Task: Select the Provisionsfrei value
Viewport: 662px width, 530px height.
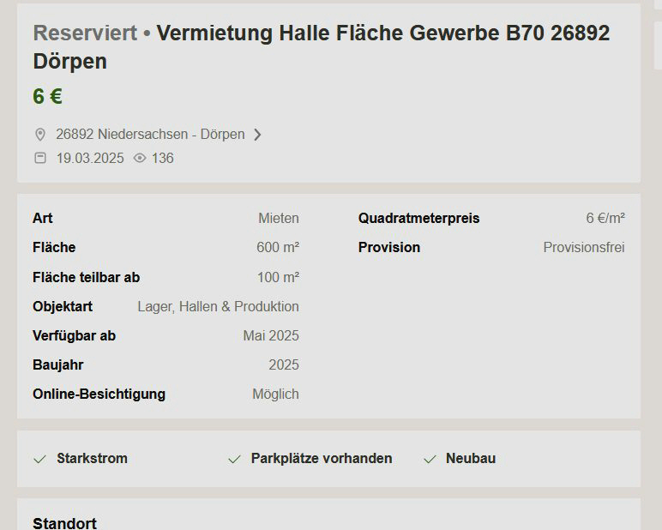Action: pyautogui.click(x=584, y=248)
